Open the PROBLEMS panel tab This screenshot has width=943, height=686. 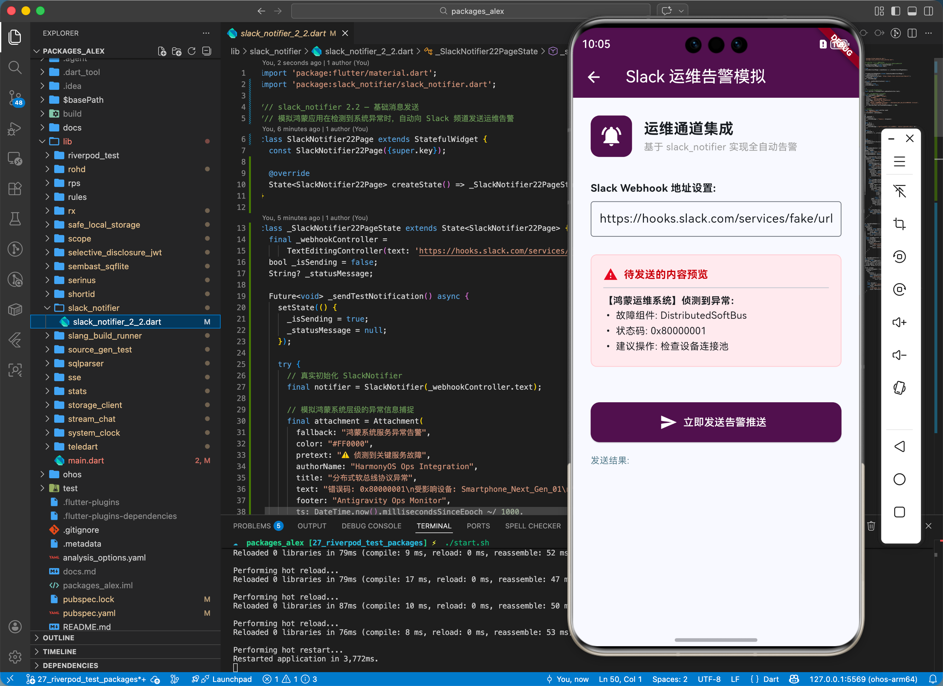pos(252,526)
